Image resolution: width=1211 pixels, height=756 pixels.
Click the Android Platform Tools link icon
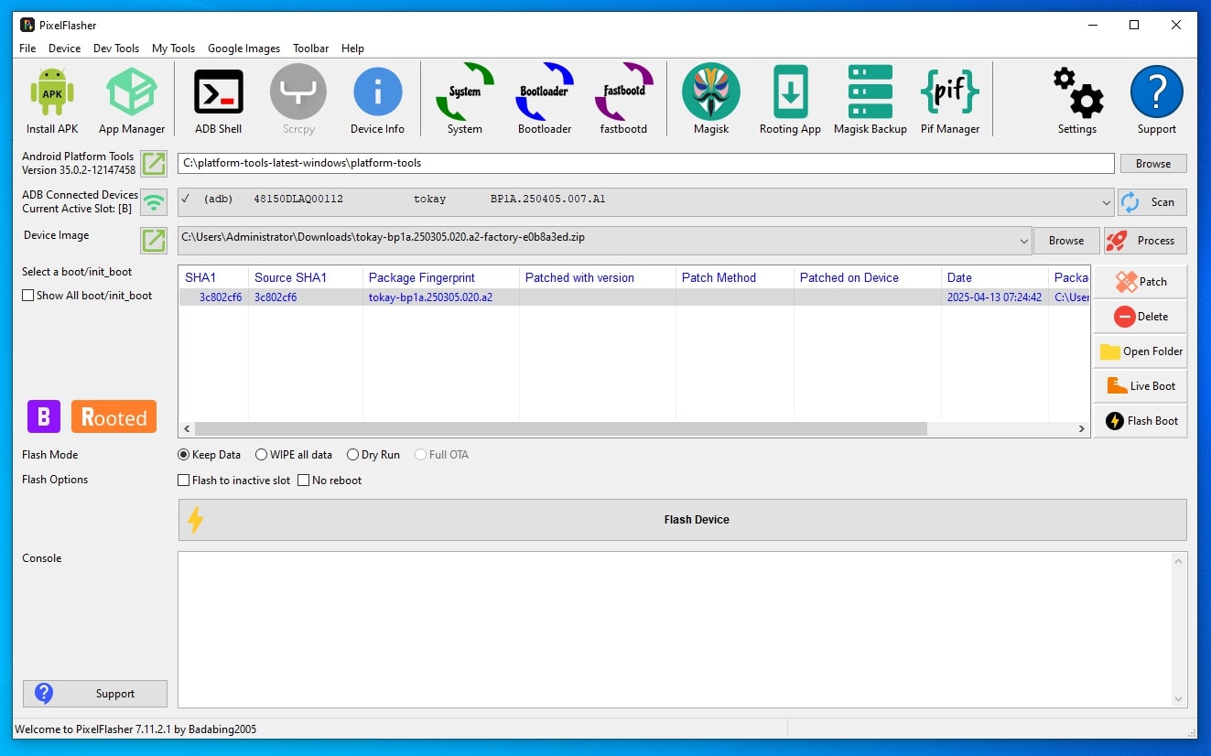coord(154,164)
